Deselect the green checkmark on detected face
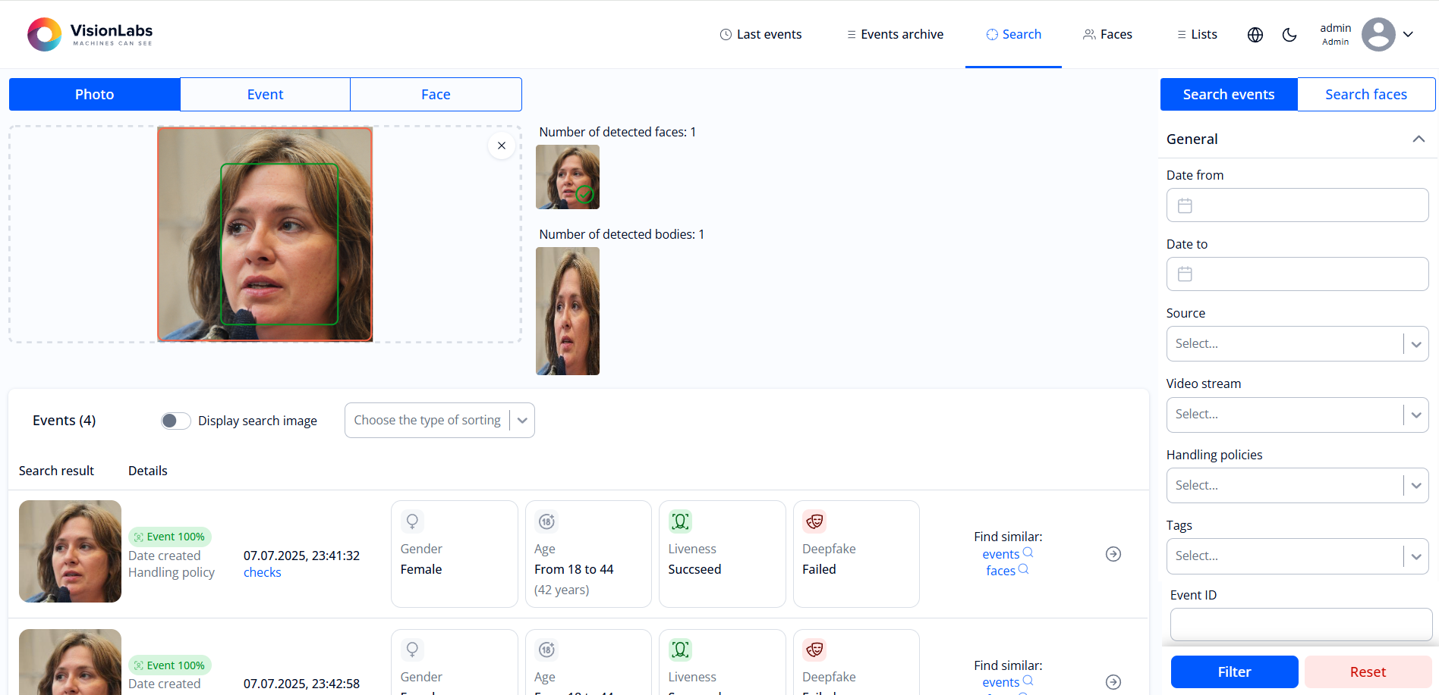This screenshot has height=695, width=1439. tap(585, 194)
